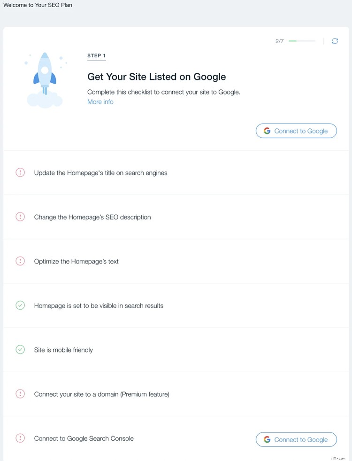Image resolution: width=352 pixels, height=461 pixels.
Task: Click the rocket ship illustration
Action: 45,79
